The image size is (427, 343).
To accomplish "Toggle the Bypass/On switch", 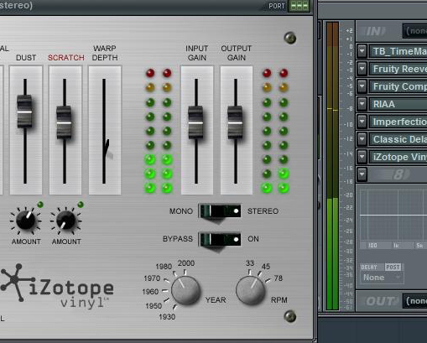I will point(220,239).
